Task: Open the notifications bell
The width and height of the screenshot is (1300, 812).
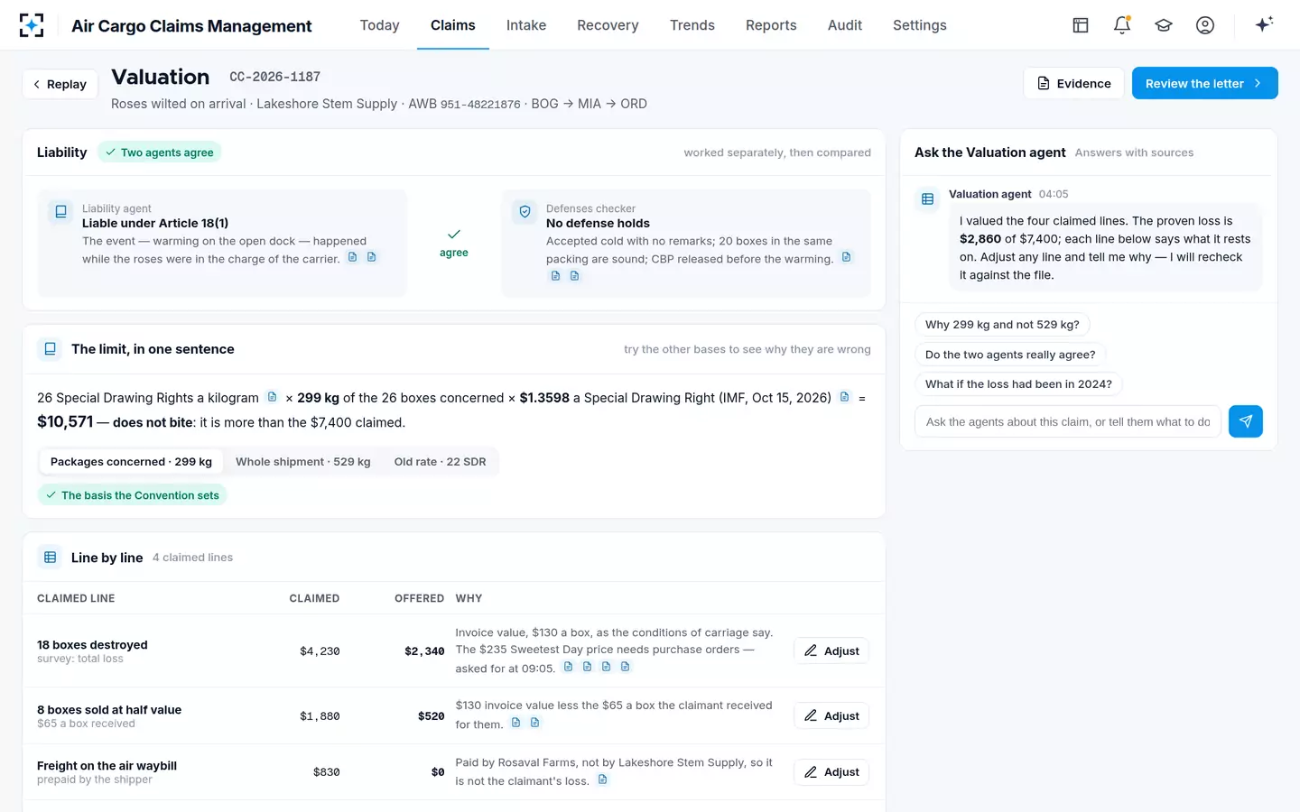Action: click(x=1122, y=25)
